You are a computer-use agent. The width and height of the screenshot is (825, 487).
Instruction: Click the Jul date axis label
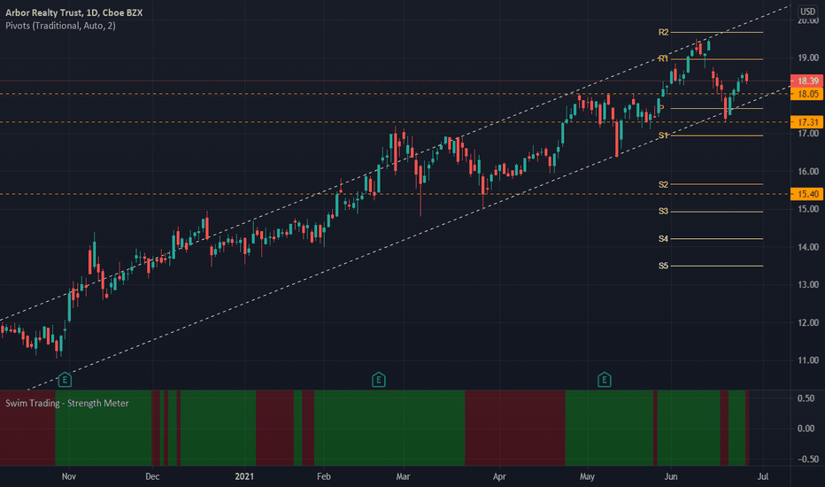coord(763,476)
